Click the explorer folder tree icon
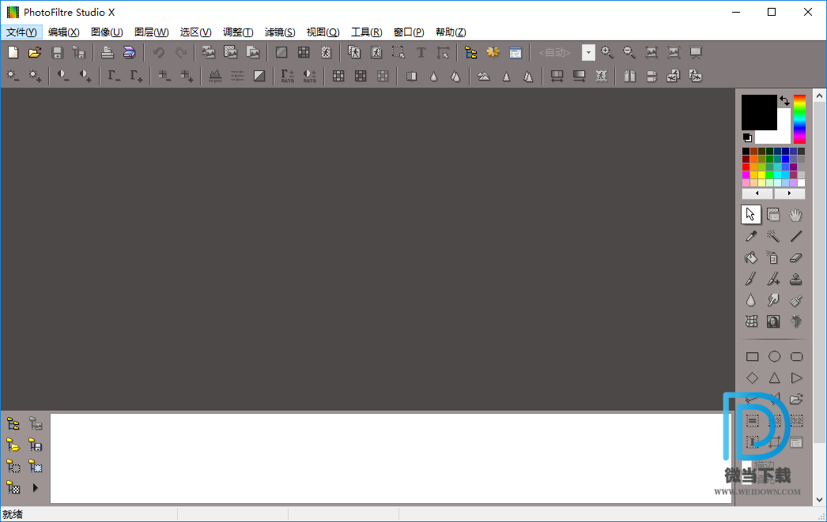The height and width of the screenshot is (522, 827). click(13, 423)
